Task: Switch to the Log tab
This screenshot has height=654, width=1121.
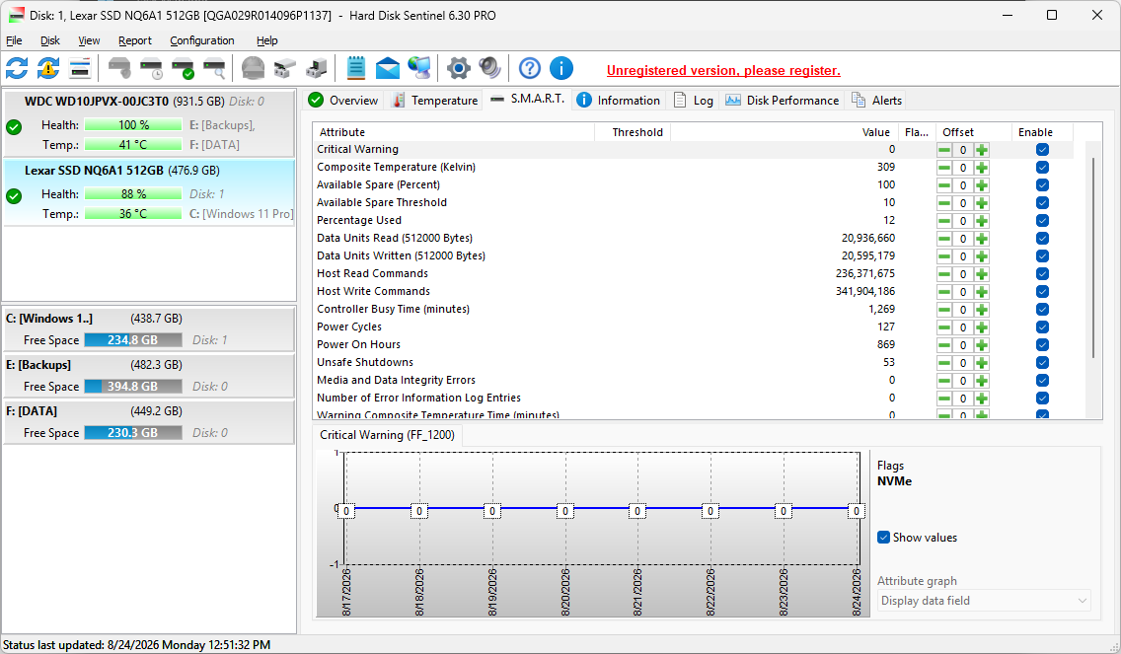Action: 694,100
